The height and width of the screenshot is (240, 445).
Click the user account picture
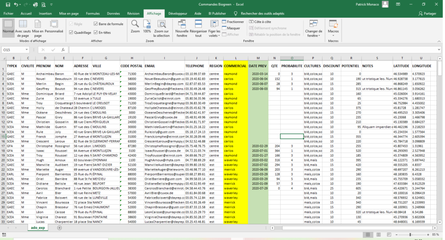click(x=385, y=4)
